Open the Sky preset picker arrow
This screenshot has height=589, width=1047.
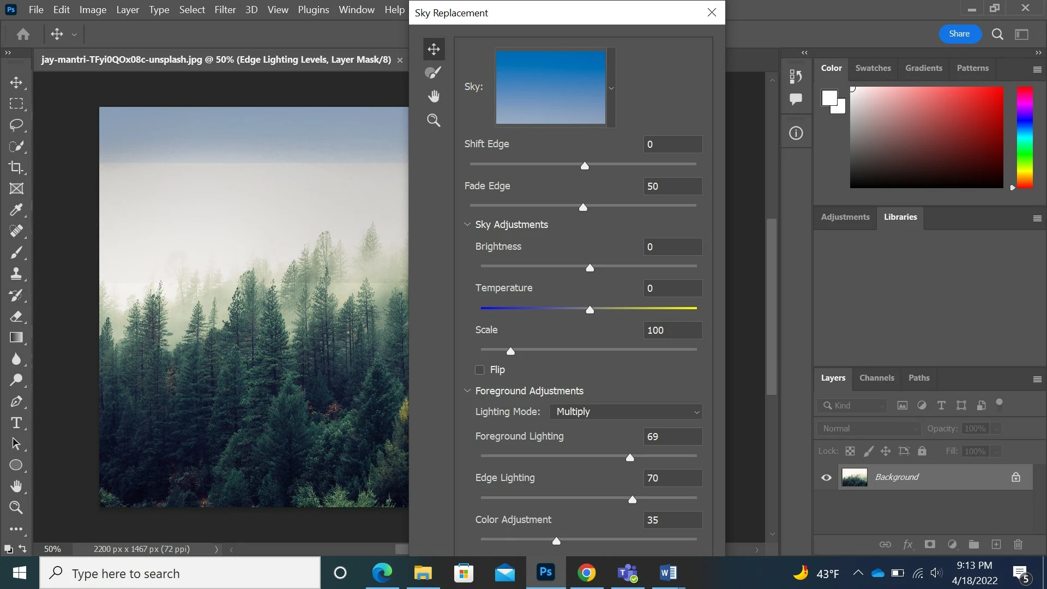(611, 88)
